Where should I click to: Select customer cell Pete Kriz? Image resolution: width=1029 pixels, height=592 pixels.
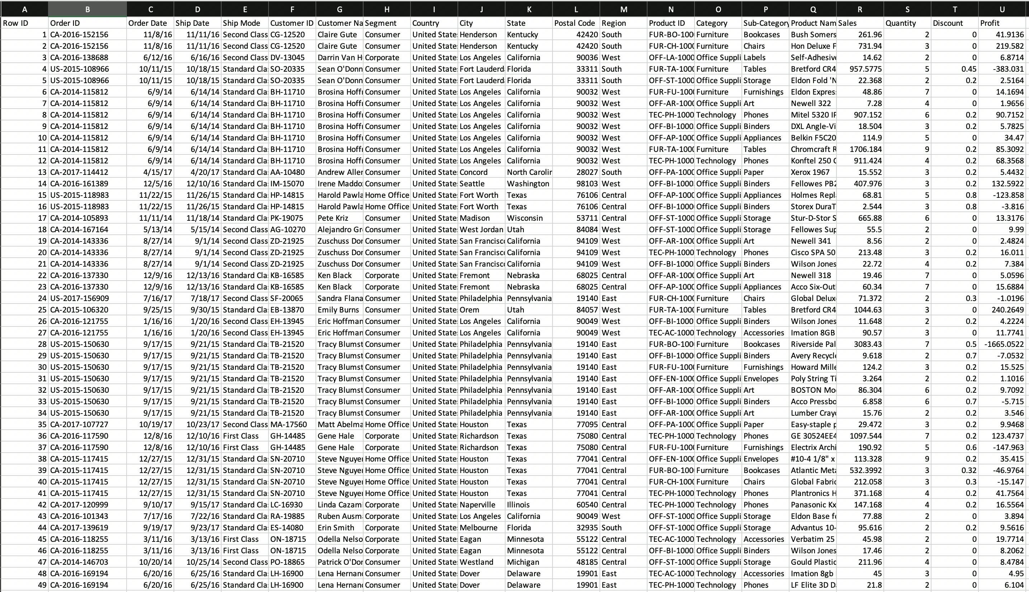[340, 218]
